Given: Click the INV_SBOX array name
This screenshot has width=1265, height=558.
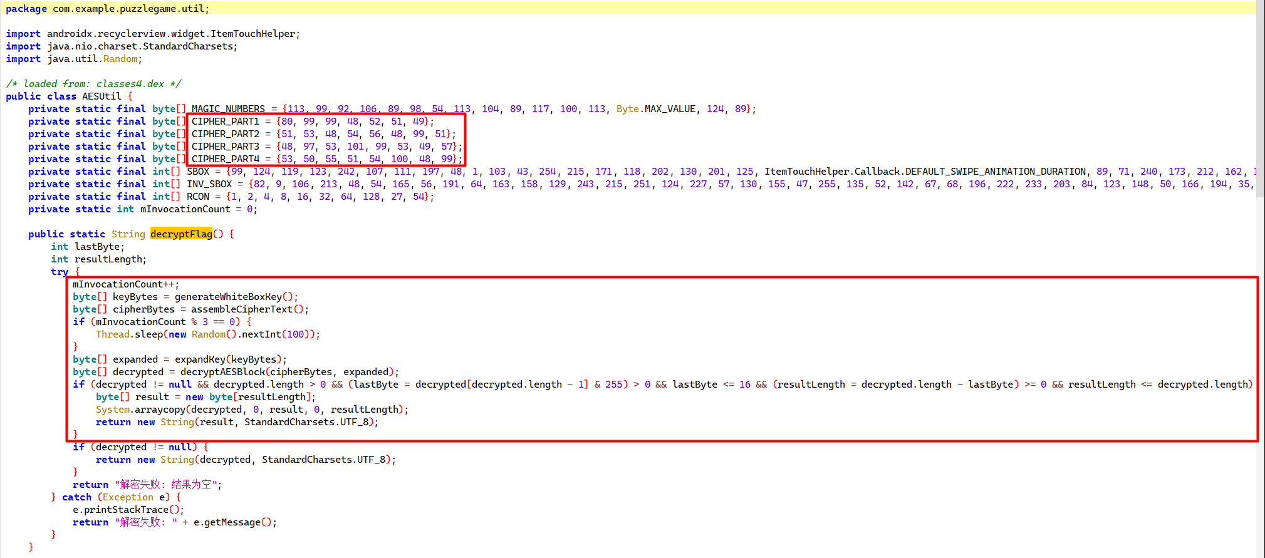Looking at the screenshot, I should (209, 184).
